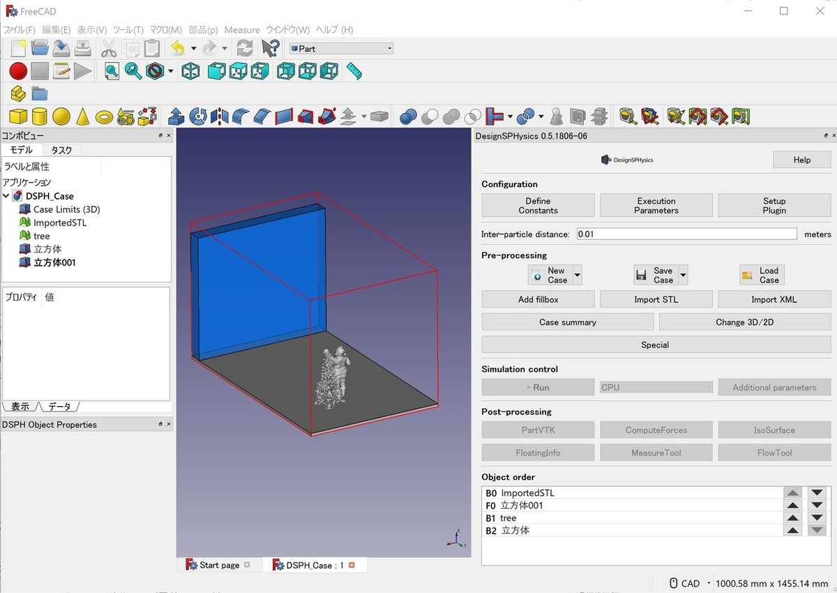
Task: Insert a cylinder primitive
Action: click(x=40, y=117)
